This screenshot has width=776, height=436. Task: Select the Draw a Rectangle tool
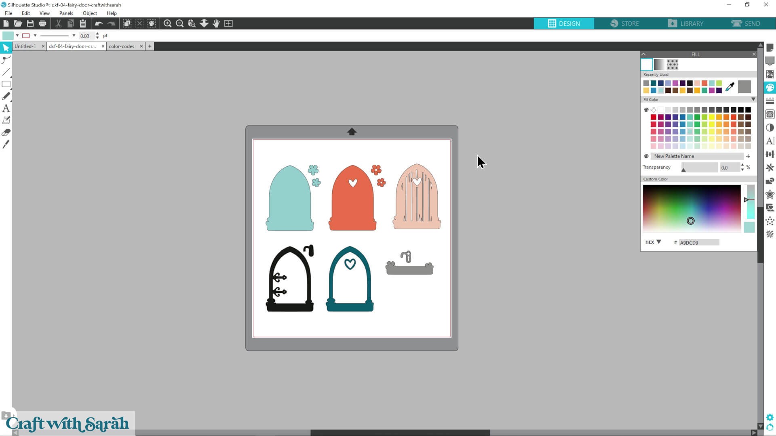tap(6, 84)
